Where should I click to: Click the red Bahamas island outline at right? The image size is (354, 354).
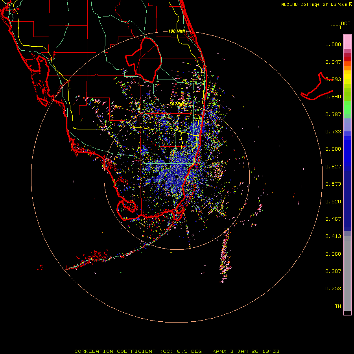pos(317,86)
